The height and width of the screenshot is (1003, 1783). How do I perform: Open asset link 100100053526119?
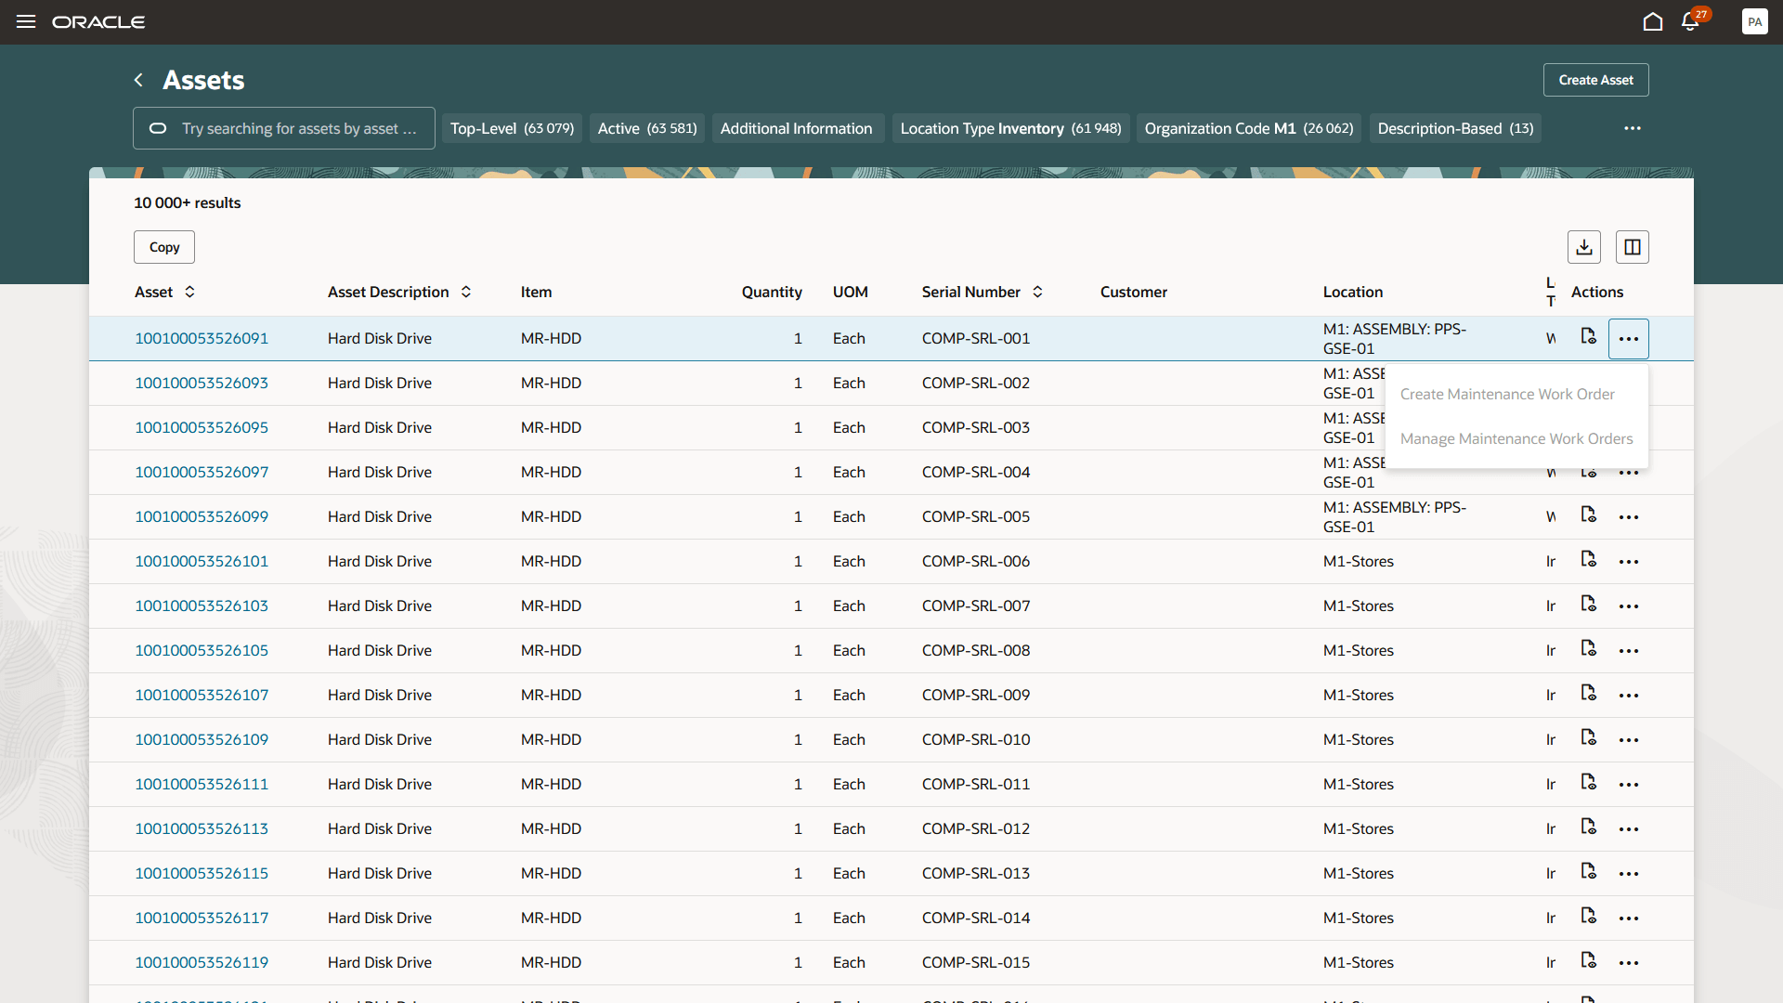point(202,962)
